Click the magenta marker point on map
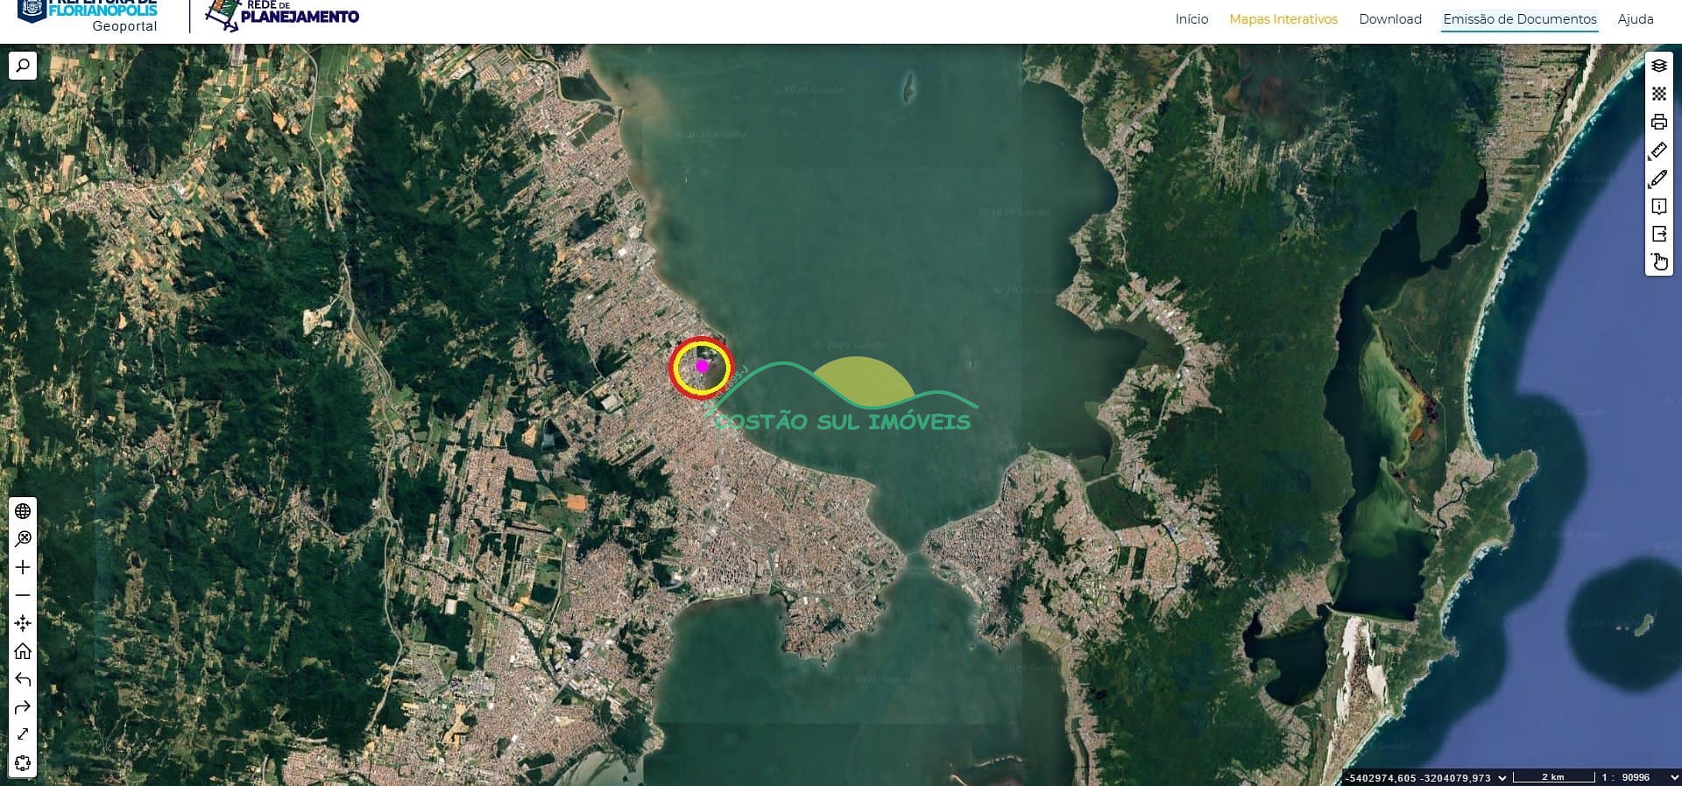Viewport: 1682px width, 786px height. [x=702, y=366]
